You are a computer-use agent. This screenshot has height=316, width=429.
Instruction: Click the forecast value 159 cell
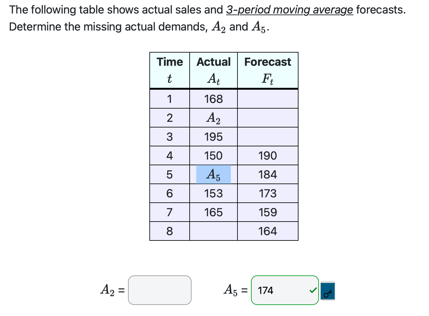[268, 212]
